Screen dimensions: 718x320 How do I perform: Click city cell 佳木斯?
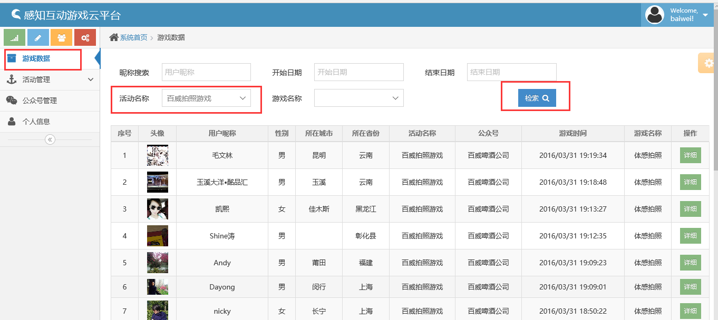click(319, 209)
